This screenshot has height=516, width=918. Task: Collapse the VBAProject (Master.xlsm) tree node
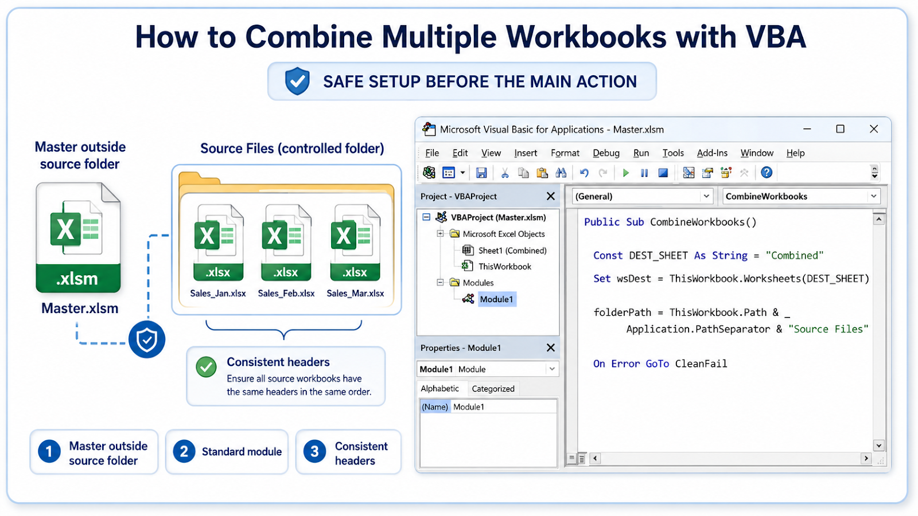click(426, 217)
